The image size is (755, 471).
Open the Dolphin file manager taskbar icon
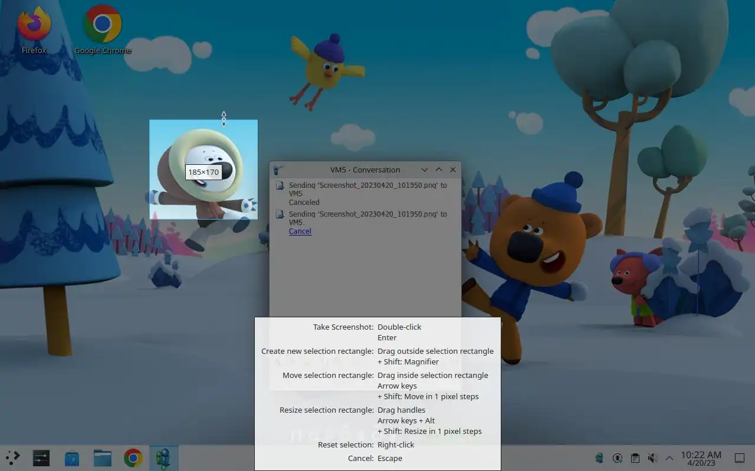[x=103, y=458]
